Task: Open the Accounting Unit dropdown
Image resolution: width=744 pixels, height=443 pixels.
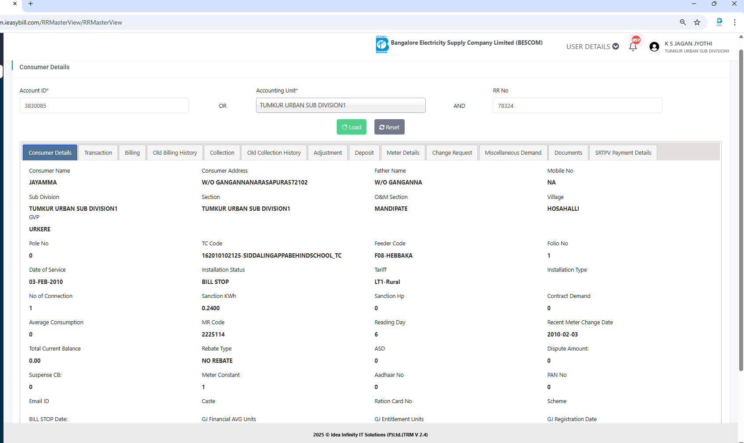Action: (341, 105)
